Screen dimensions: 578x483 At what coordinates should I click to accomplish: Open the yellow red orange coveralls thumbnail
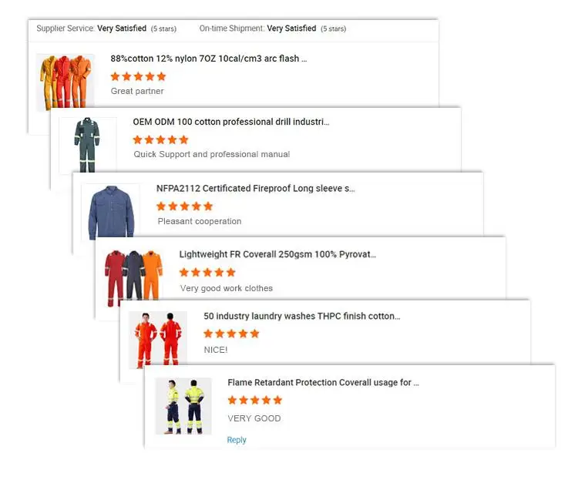pyautogui.click(x=66, y=82)
